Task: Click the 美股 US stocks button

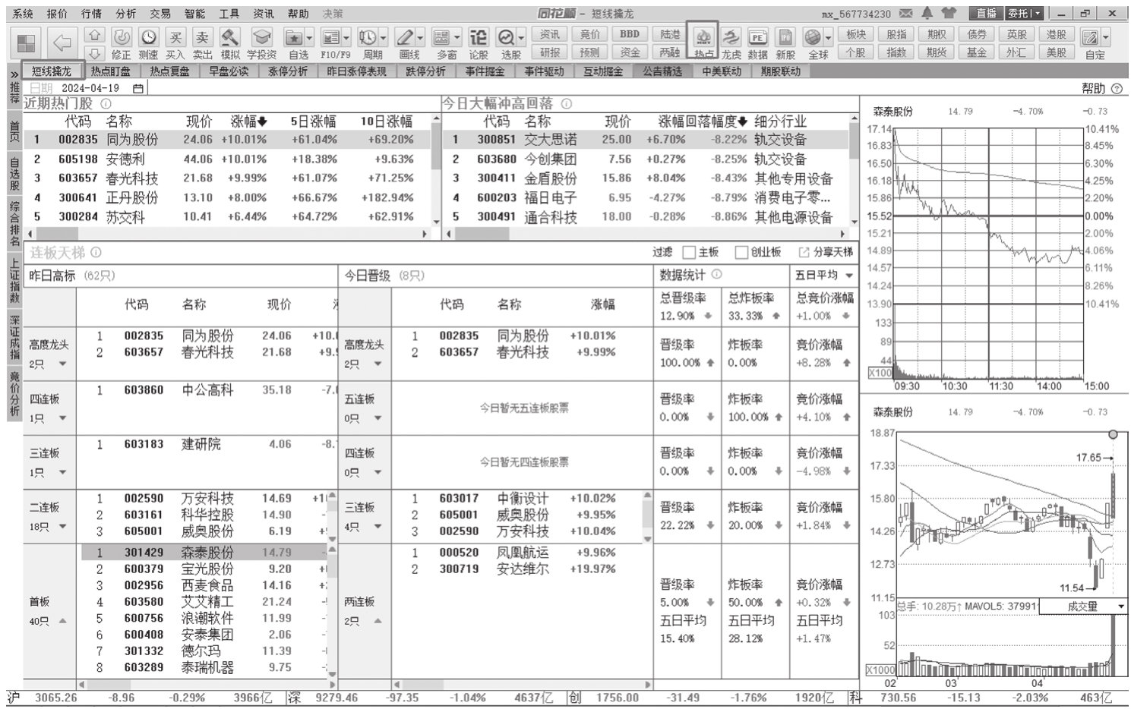Action: point(1057,52)
